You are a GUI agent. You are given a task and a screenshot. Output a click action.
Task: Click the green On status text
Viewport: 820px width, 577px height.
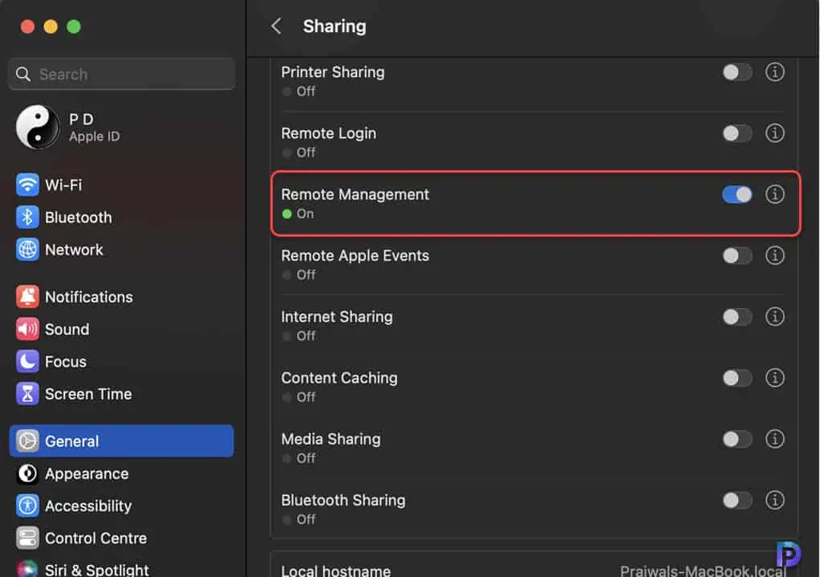306,214
